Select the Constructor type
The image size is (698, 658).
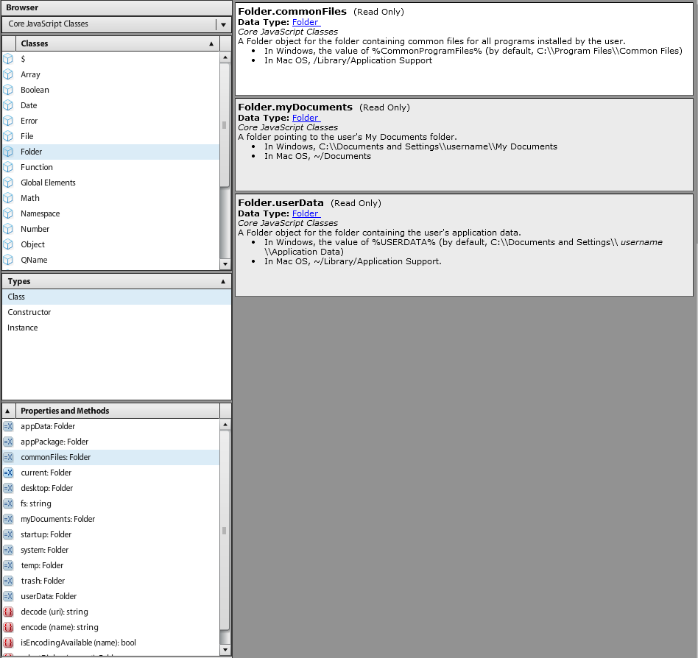click(x=116, y=312)
